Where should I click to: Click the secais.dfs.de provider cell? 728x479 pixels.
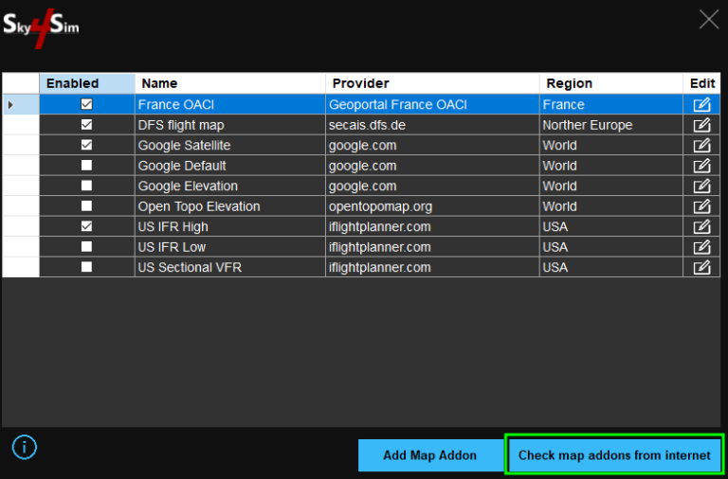pos(432,125)
